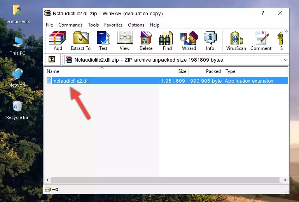Select the nctaudiofile2.dll file row
Screen dimensions: 299x202
166,81
